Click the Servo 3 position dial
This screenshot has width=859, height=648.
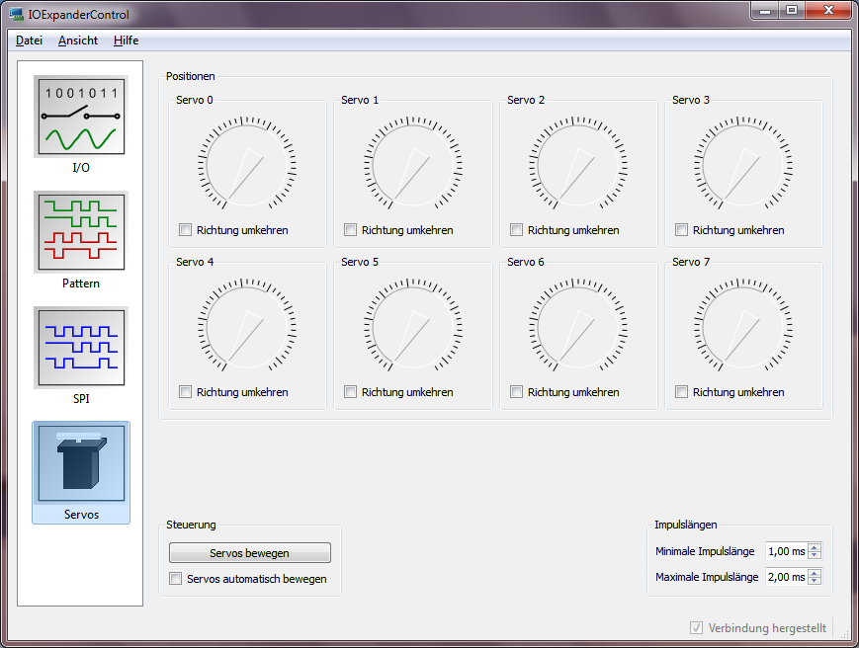743,164
